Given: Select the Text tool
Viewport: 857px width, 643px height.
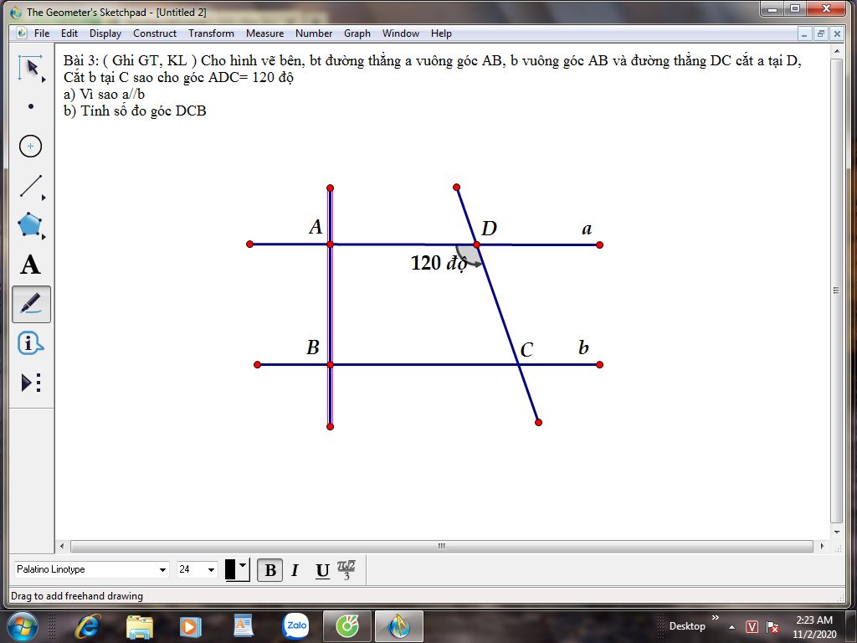Looking at the screenshot, I should point(31,265).
